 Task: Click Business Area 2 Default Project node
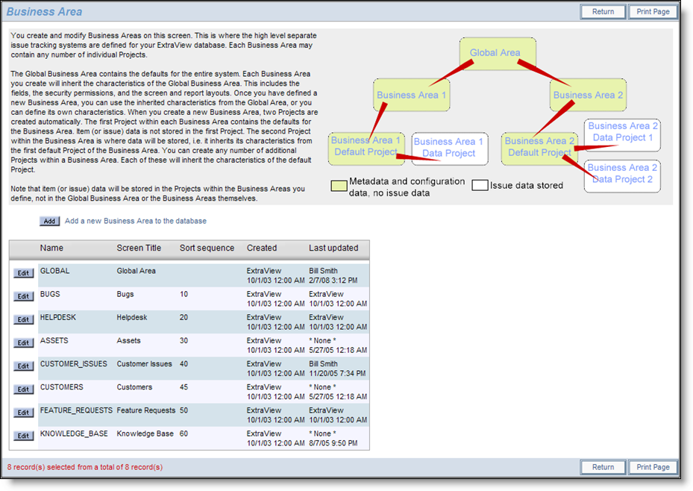[x=539, y=149]
